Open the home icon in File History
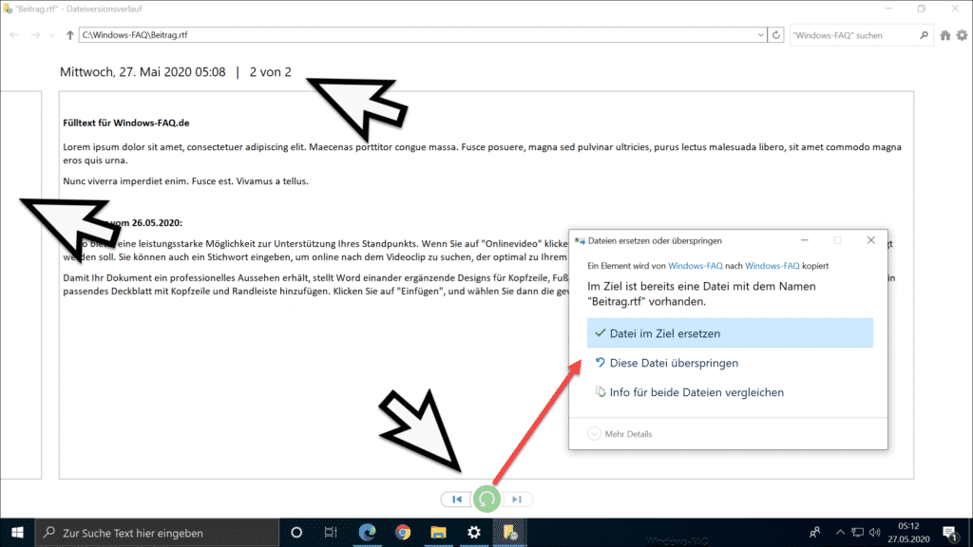Image resolution: width=973 pixels, height=547 pixels. coord(945,35)
